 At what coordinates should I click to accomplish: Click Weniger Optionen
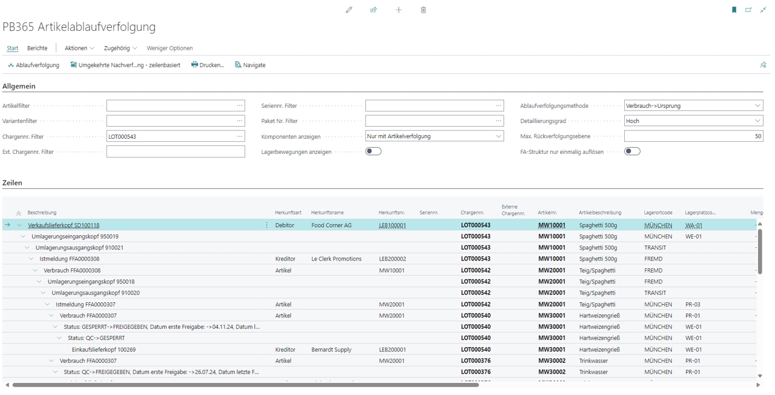click(x=170, y=48)
